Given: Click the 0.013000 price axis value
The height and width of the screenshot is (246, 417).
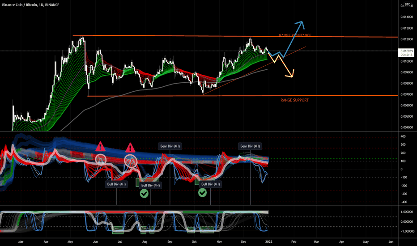Looking at the screenshot, I should [x=407, y=28].
